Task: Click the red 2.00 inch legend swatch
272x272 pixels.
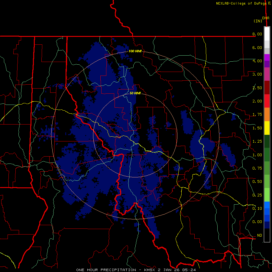Action: tap(267, 101)
